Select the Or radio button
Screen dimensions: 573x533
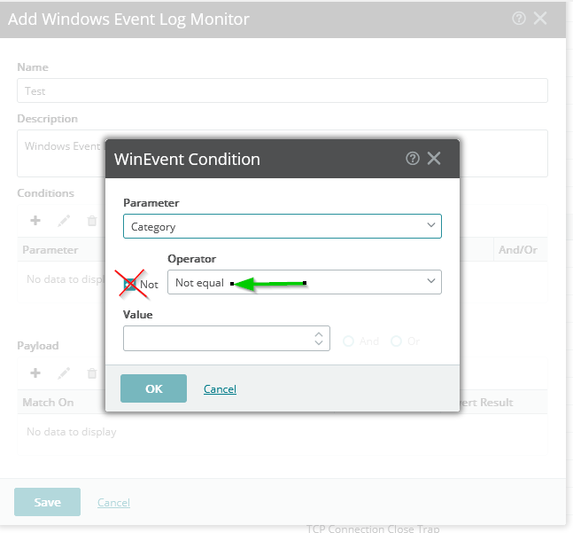(396, 341)
